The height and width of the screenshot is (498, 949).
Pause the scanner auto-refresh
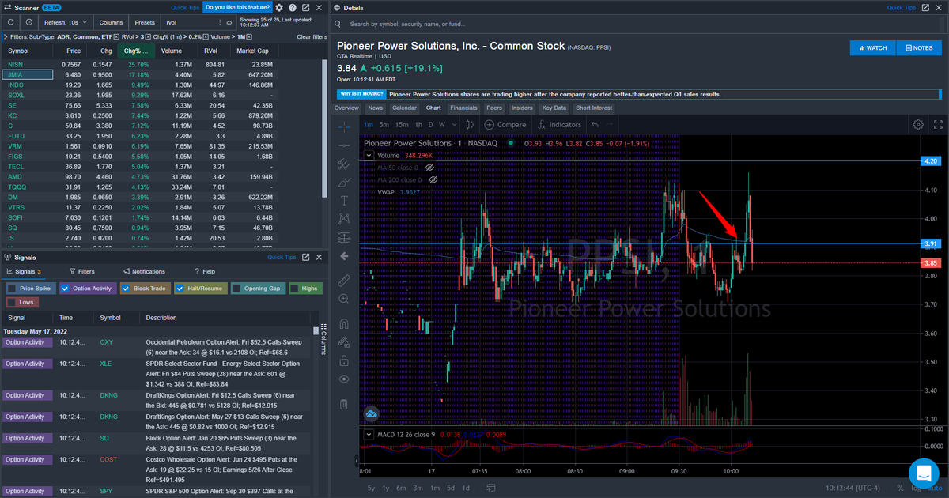click(x=29, y=23)
